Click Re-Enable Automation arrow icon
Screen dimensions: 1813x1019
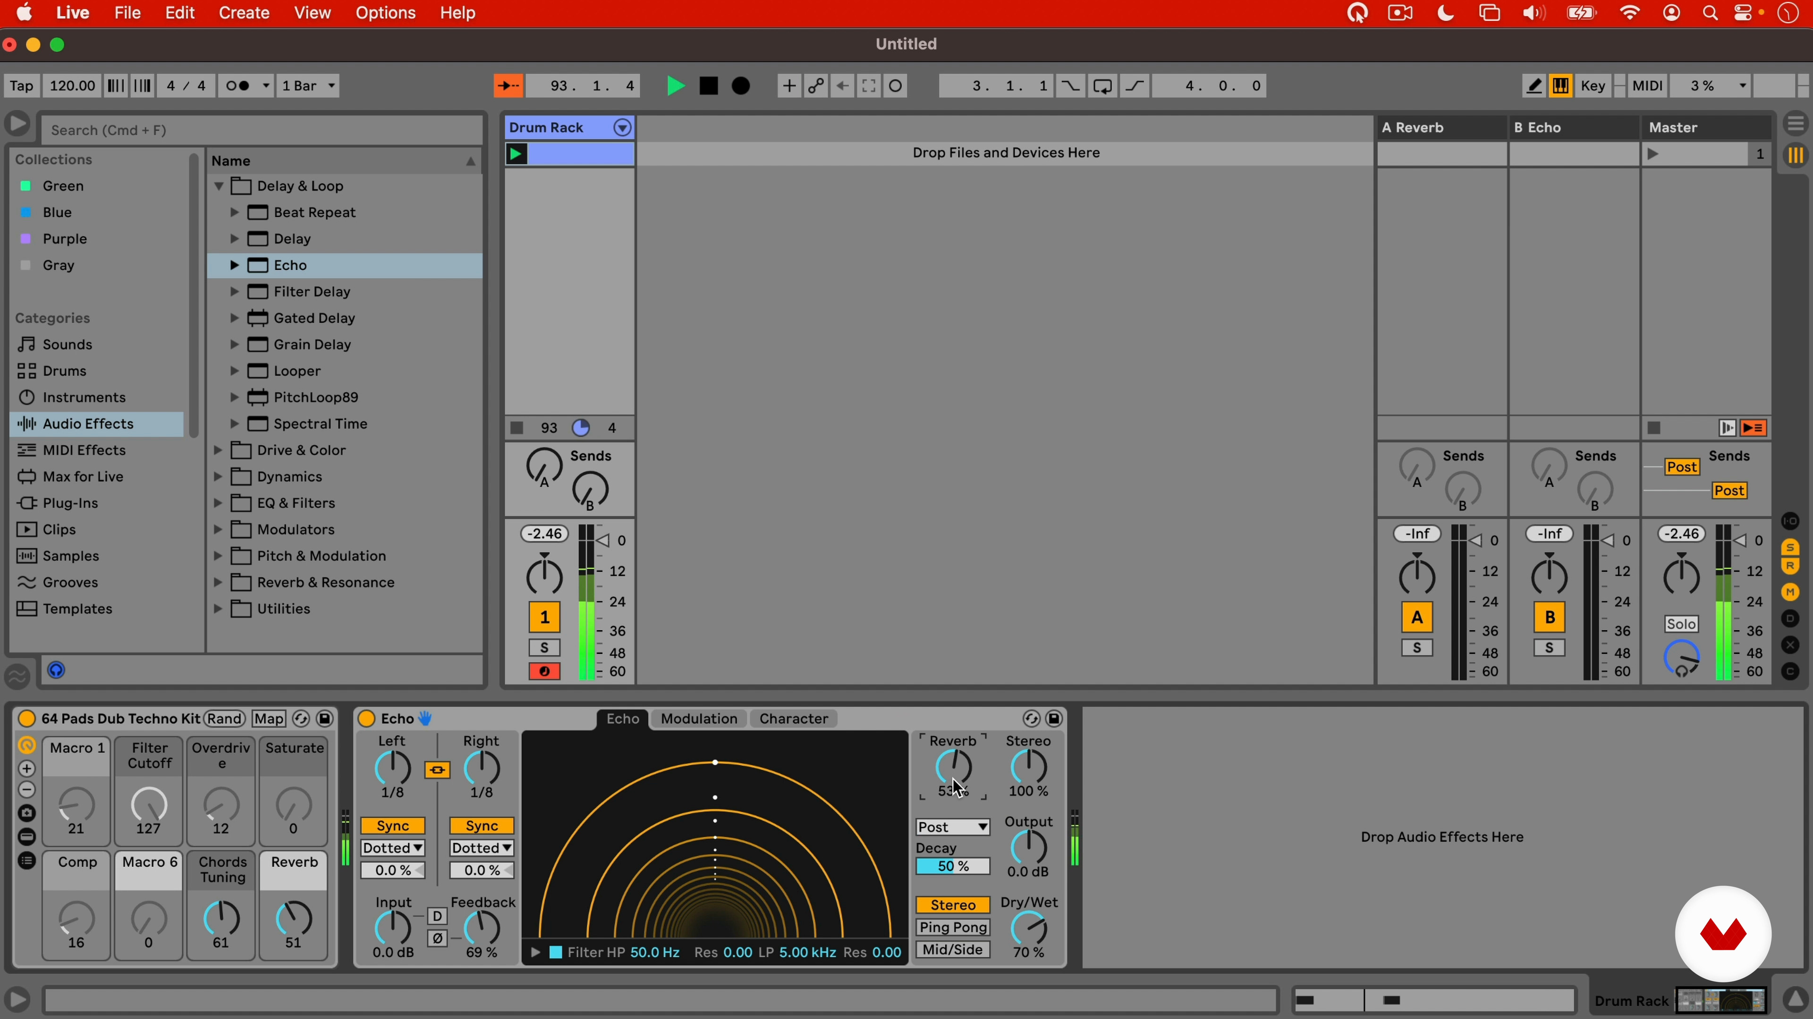(842, 86)
